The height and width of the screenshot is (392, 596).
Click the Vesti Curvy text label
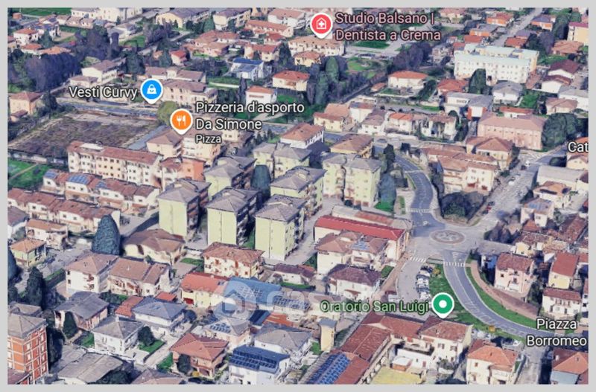coord(103,91)
